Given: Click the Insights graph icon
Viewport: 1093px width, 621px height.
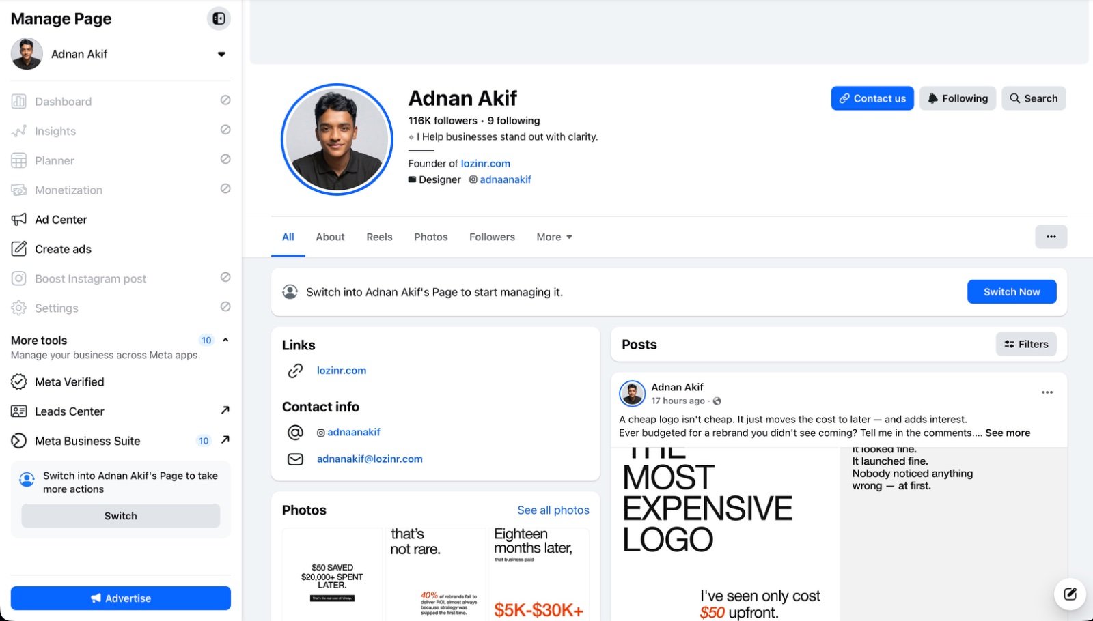Looking at the screenshot, I should [19, 131].
